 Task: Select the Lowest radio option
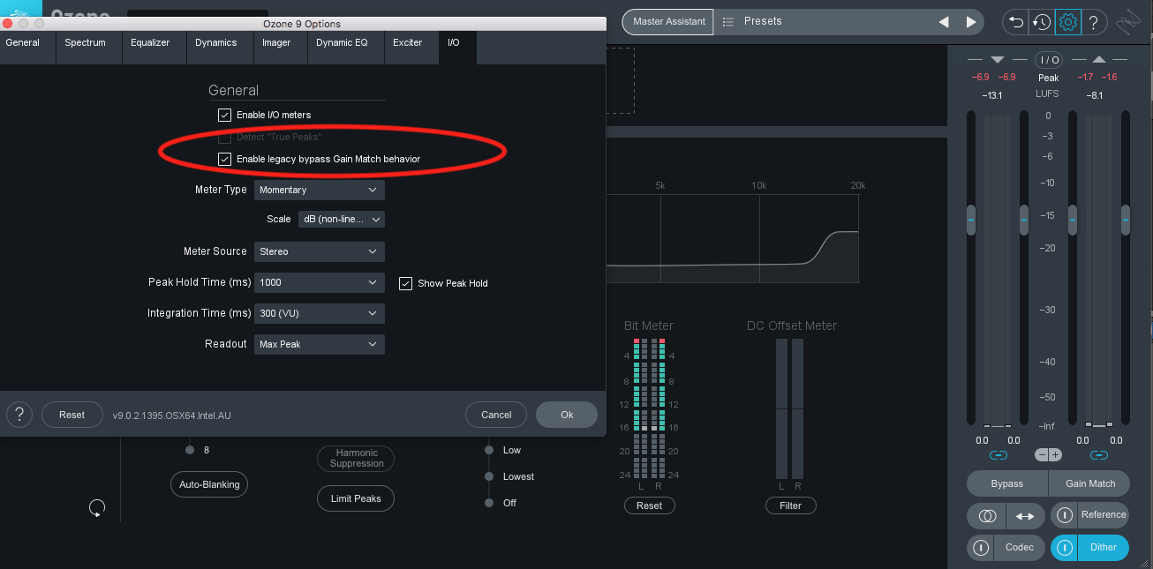(488, 476)
